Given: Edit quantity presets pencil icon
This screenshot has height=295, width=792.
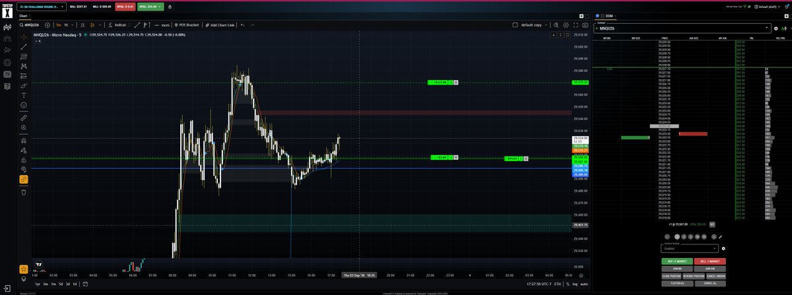Looking at the screenshot, I should tap(720, 237).
